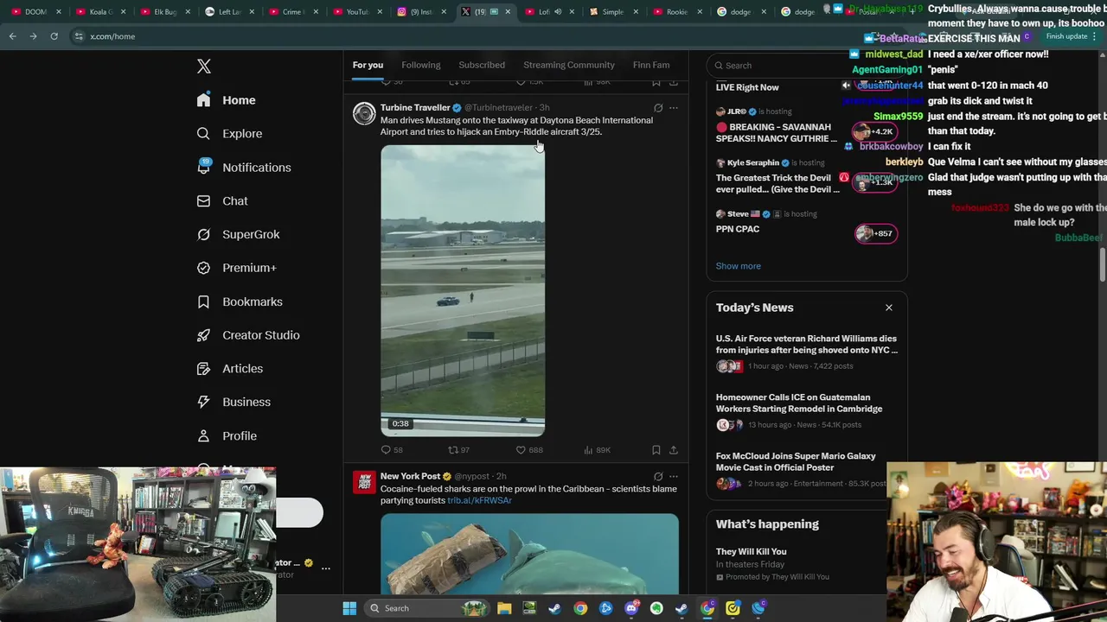
Task: Switch to the Crime browser tab
Action: (292, 12)
